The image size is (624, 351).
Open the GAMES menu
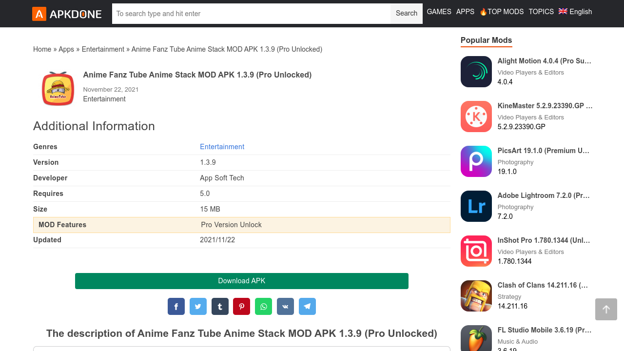tap(439, 12)
